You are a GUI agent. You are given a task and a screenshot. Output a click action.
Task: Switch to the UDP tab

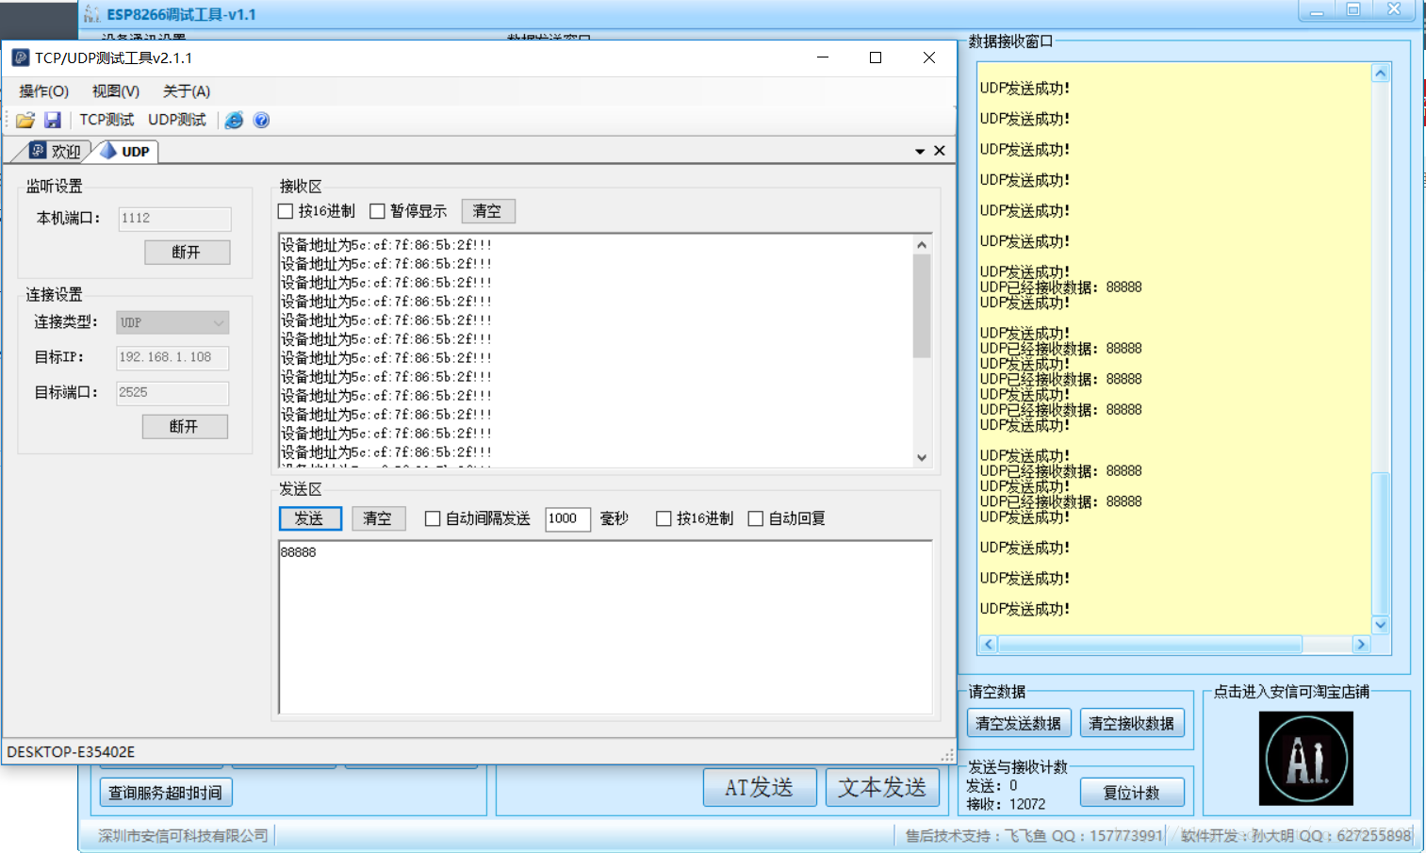[x=125, y=151]
